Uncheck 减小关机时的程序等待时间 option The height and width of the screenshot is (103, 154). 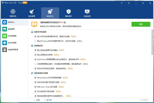click(x=35, y=37)
